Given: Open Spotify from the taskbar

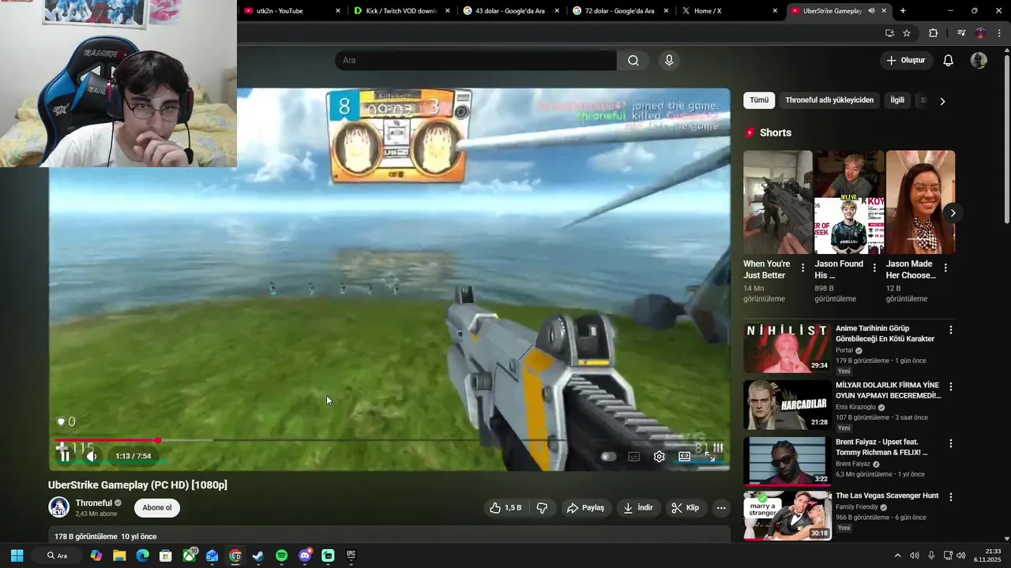Looking at the screenshot, I should pos(282,555).
